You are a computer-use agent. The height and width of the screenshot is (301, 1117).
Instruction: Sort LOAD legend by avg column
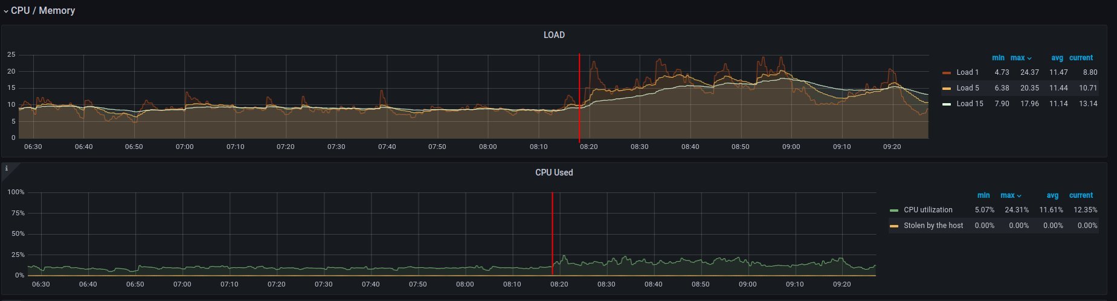(1057, 58)
